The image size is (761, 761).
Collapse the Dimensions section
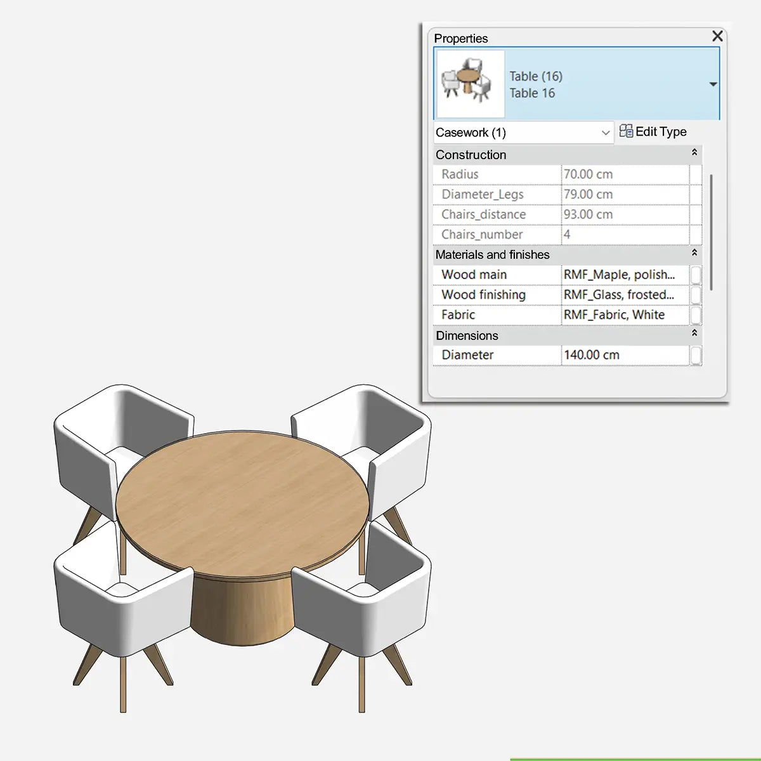point(695,334)
